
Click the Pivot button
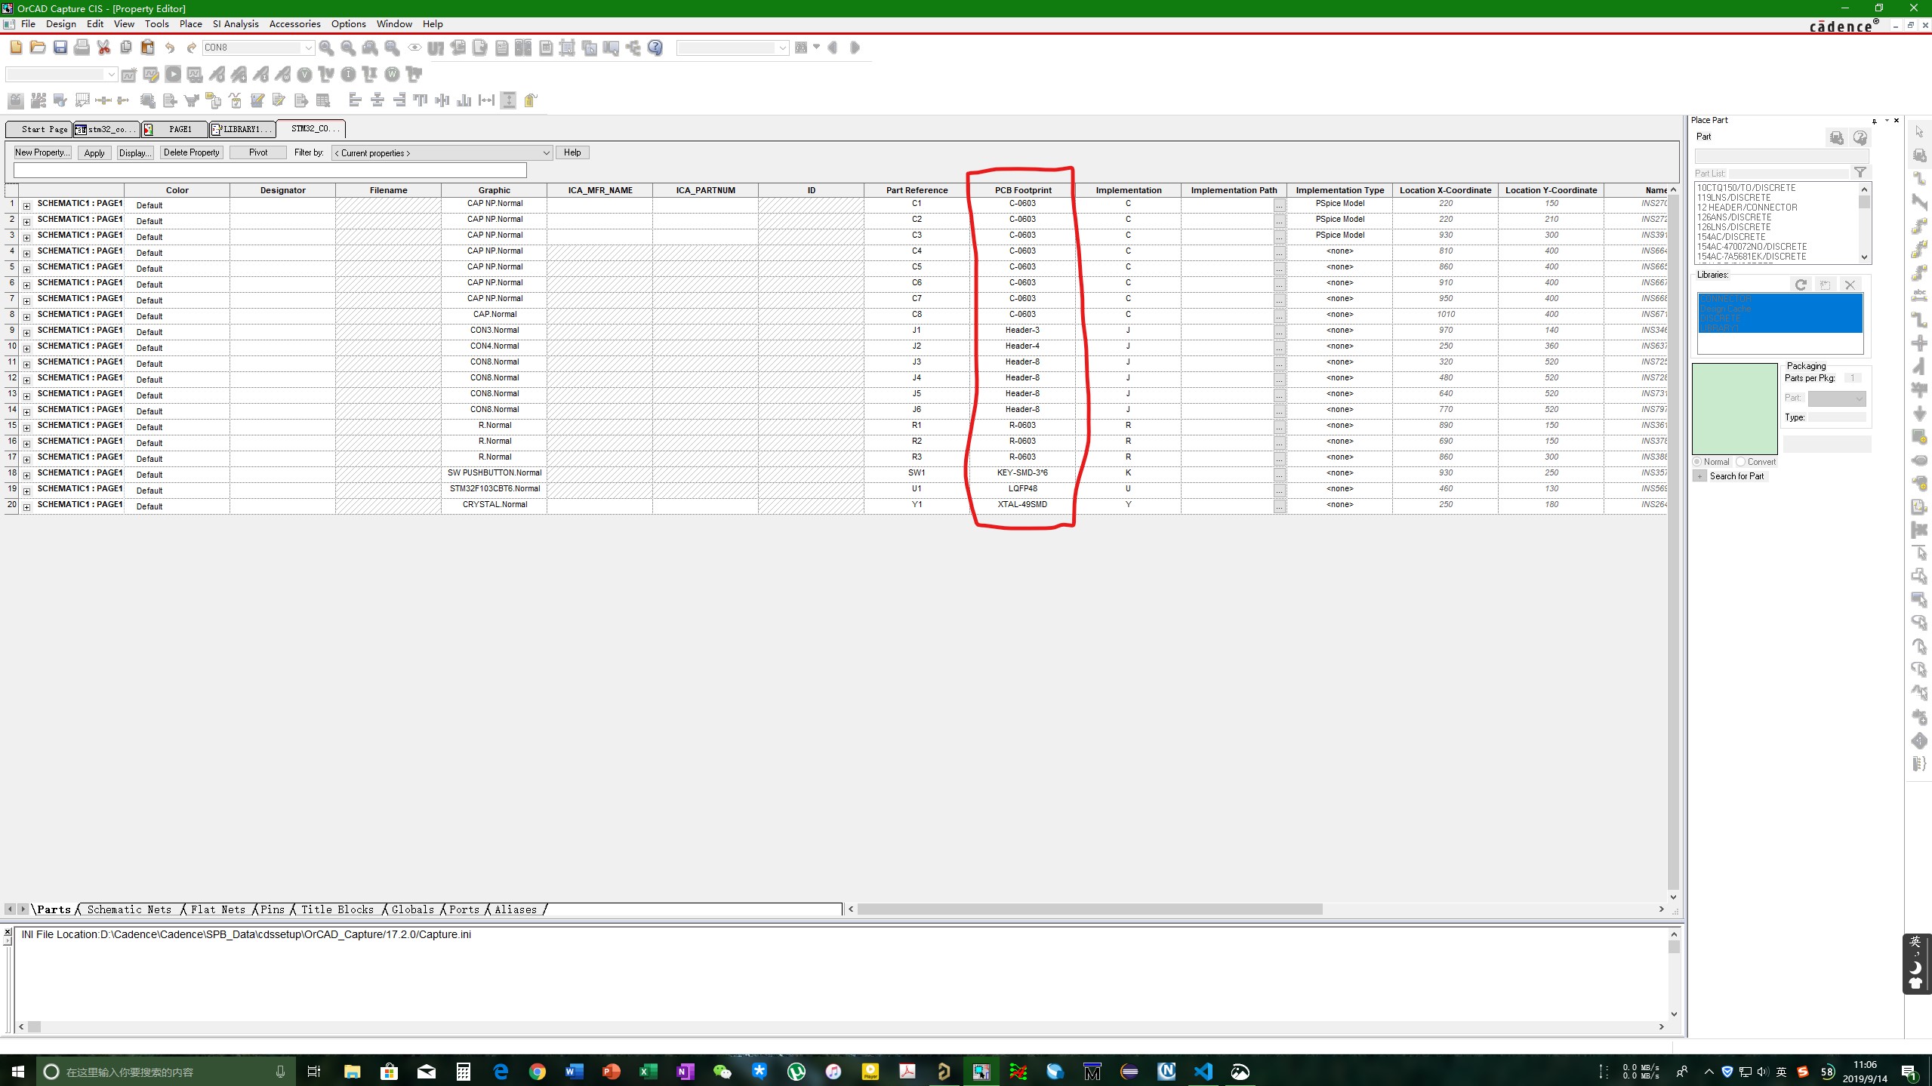pyautogui.click(x=258, y=152)
